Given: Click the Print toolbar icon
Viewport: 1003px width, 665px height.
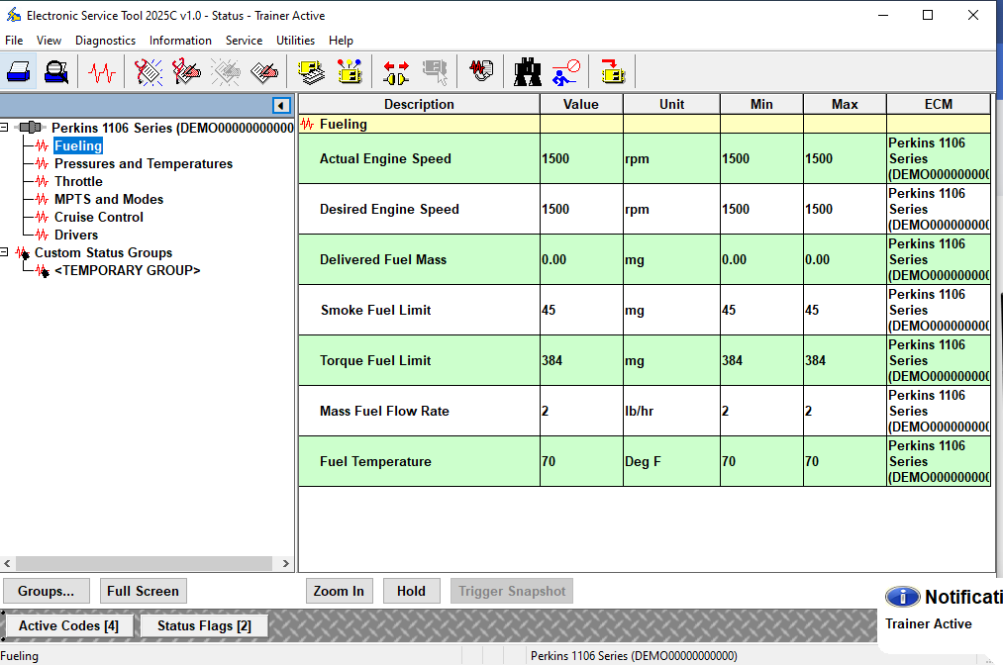Looking at the screenshot, I should pos(19,71).
